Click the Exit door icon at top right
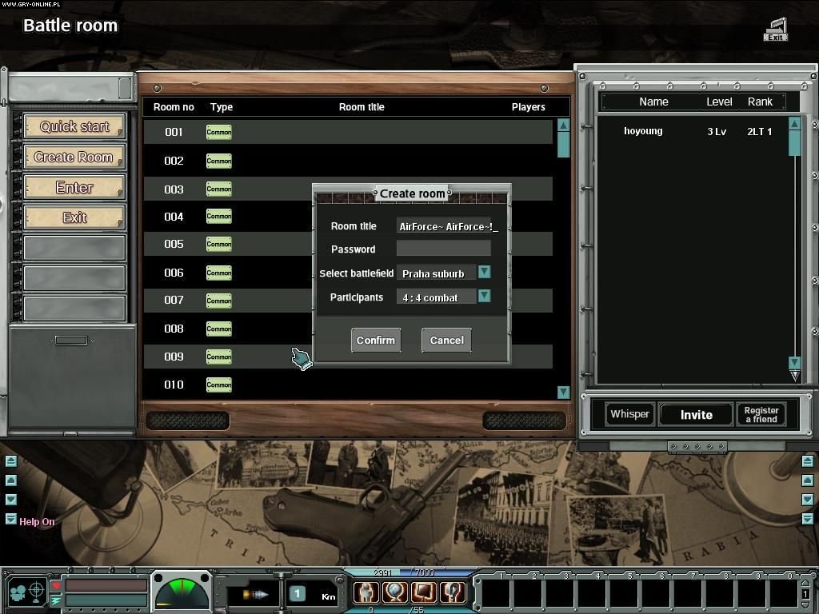The image size is (819, 614). 776,30
